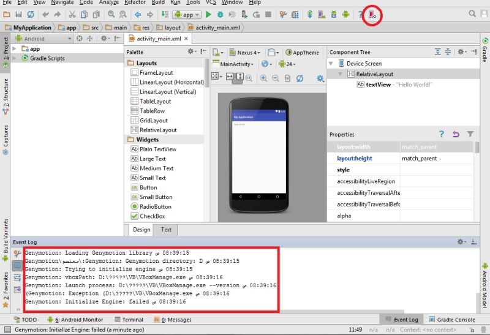Click the layout:height match_parent value field

click(x=437, y=159)
